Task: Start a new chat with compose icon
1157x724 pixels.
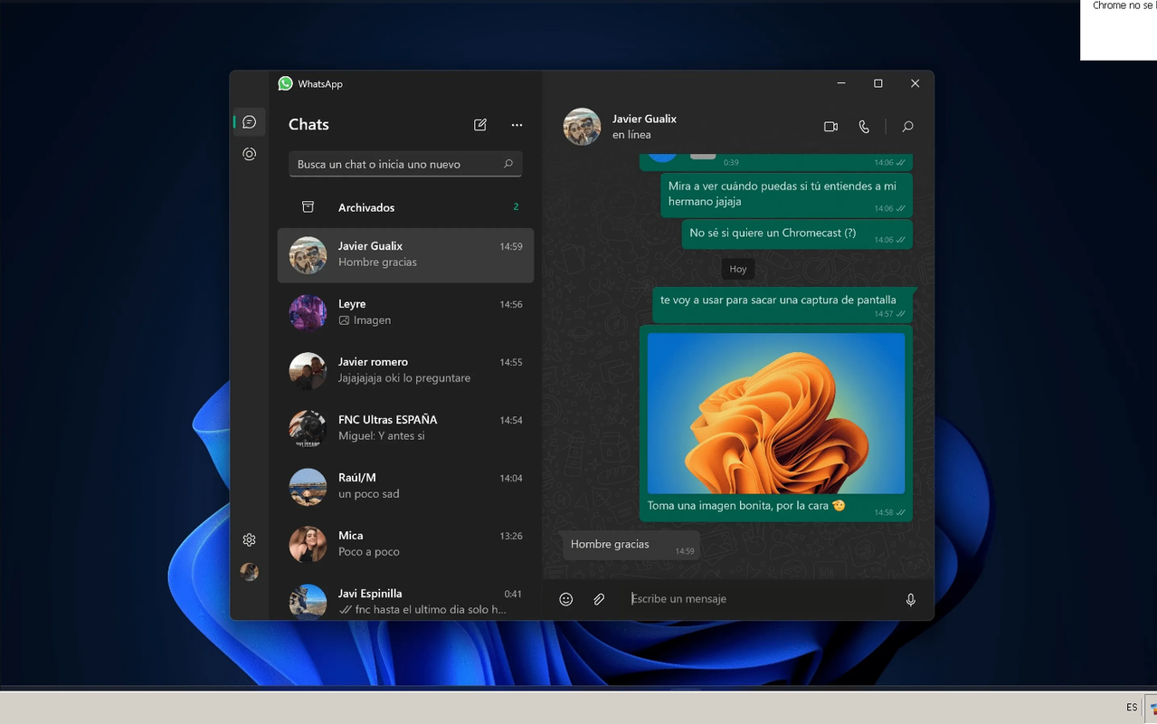Action: (480, 125)
